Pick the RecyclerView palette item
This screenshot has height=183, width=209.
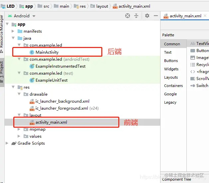(x=200, y=65)
